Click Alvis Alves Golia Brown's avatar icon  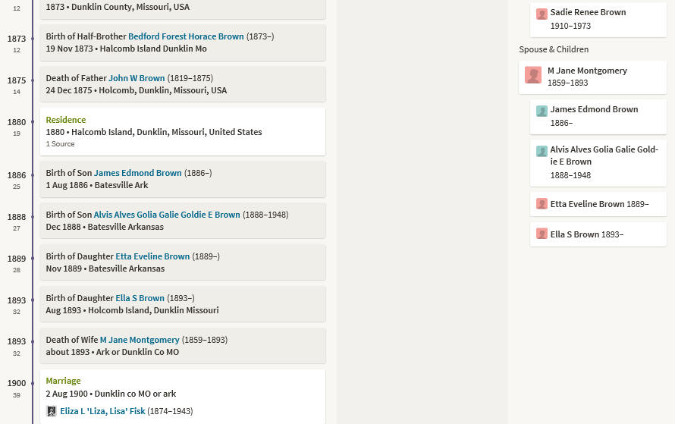pos(542,151)
